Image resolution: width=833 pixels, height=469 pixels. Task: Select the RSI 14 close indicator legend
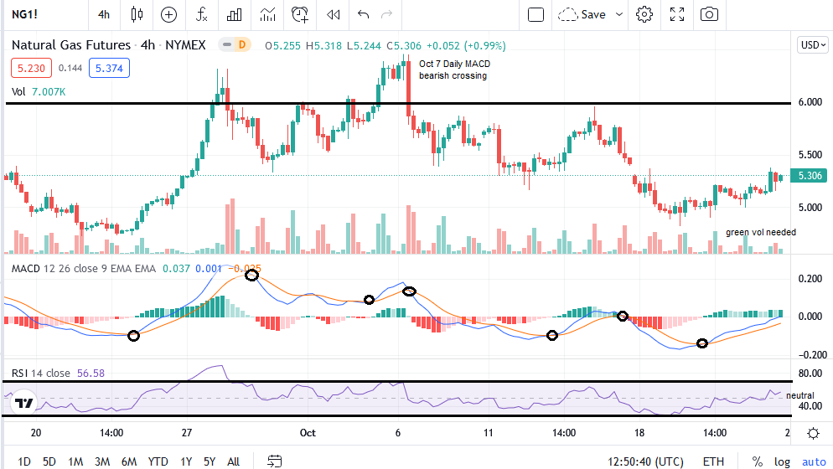coord(41,373)
